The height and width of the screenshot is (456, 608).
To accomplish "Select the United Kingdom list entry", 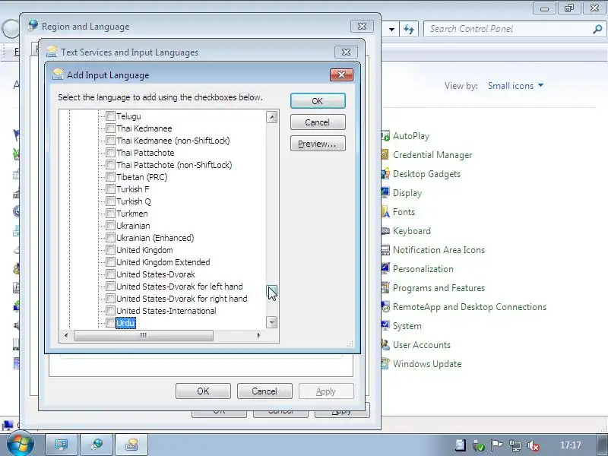I will (144, 250).
